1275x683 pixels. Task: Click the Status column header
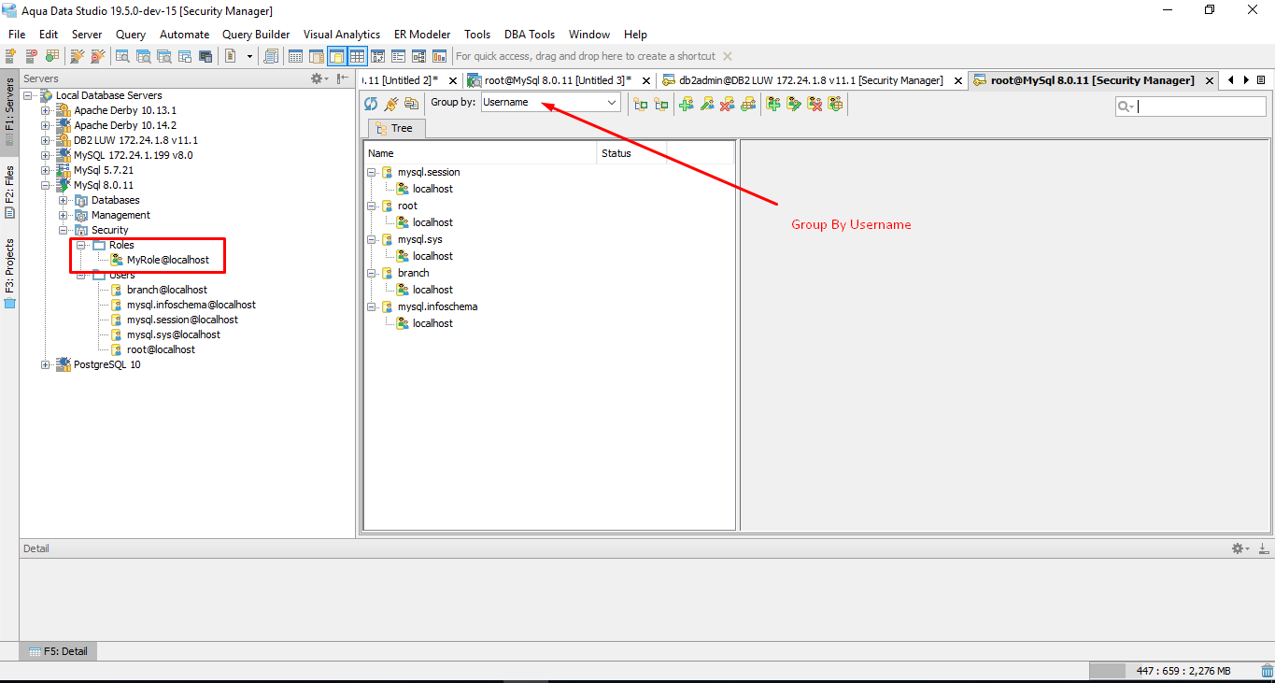[x=631, y=153]
